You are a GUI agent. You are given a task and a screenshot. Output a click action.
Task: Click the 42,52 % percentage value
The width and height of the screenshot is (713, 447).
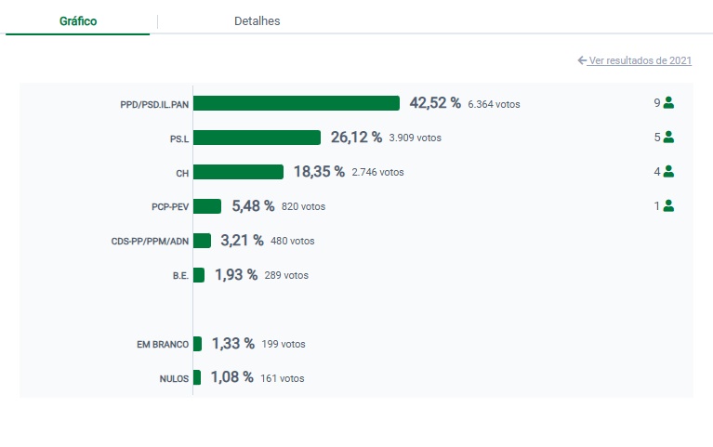[435, 103]
